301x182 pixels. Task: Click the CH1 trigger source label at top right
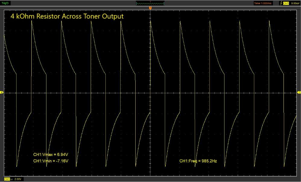click(286, 3)
